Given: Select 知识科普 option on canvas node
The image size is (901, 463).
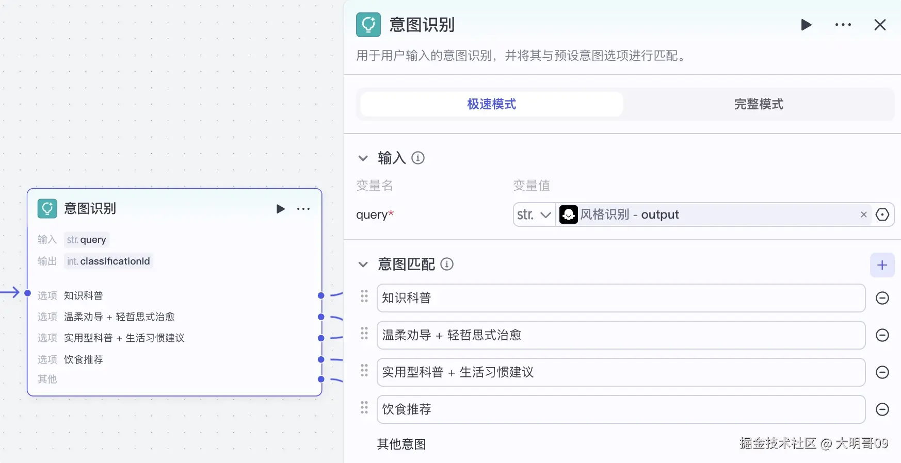Looking at the screenshot, I should [x=84, y=295].
